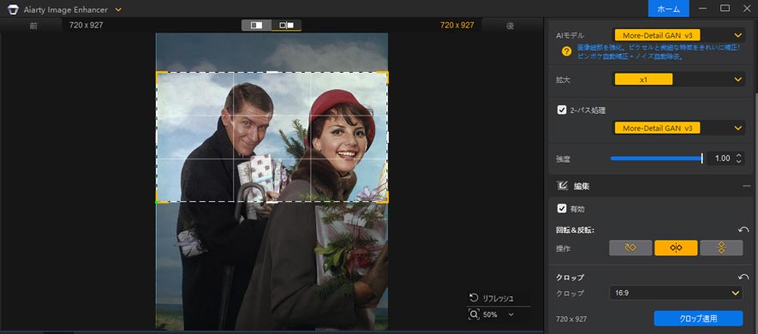Click the 編集 edit section icon

(562, 186)
